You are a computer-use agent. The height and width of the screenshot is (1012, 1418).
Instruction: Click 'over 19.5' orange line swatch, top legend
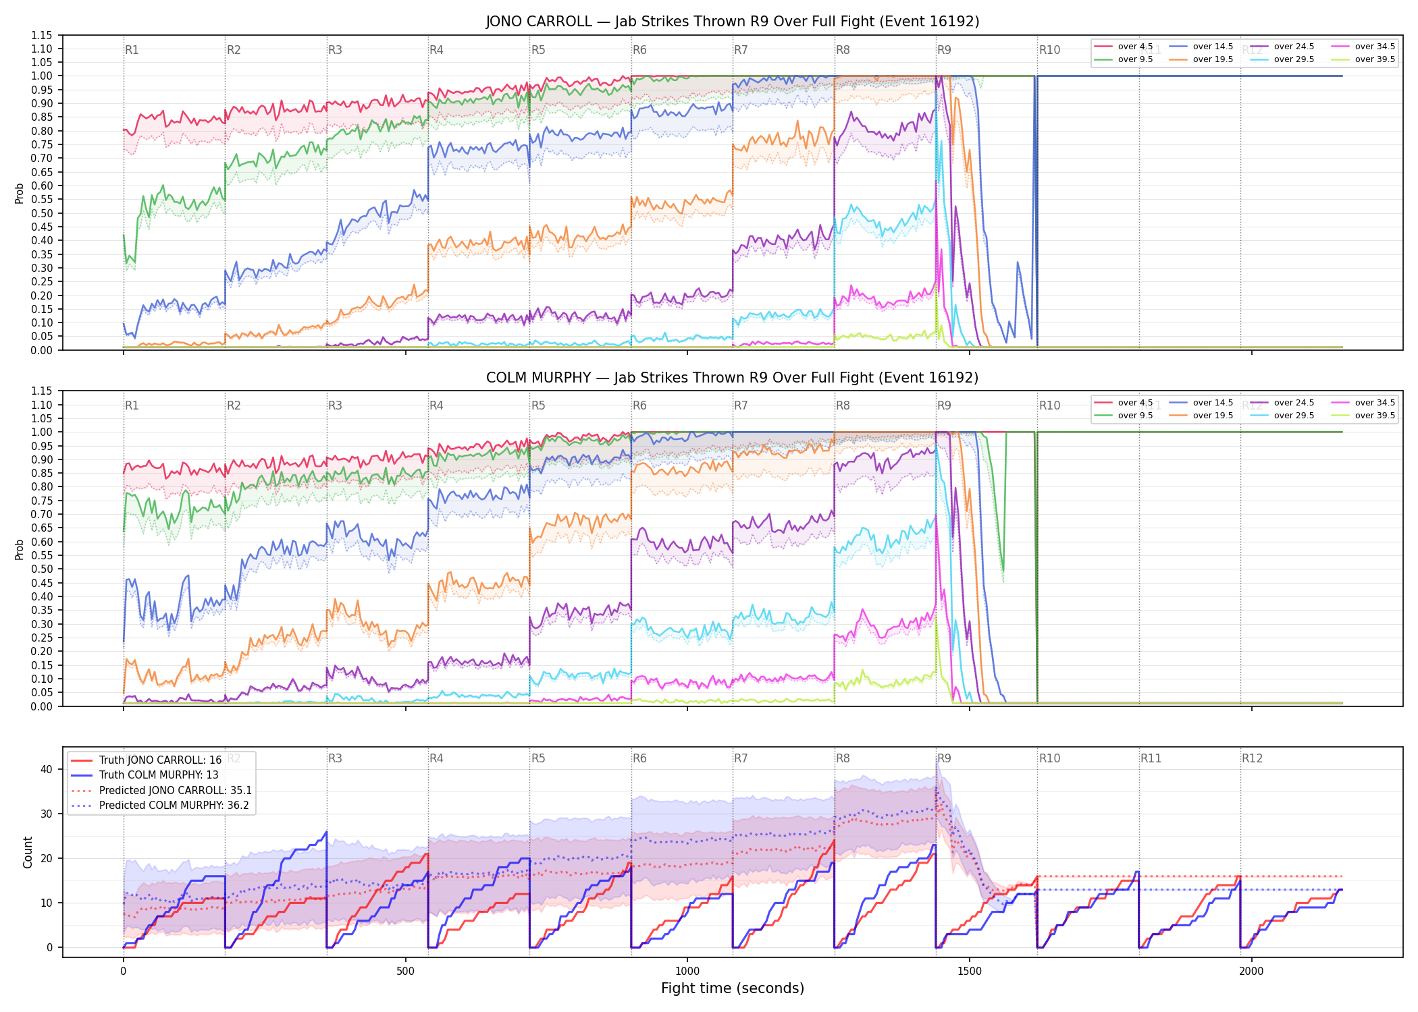click(1178, 59)
